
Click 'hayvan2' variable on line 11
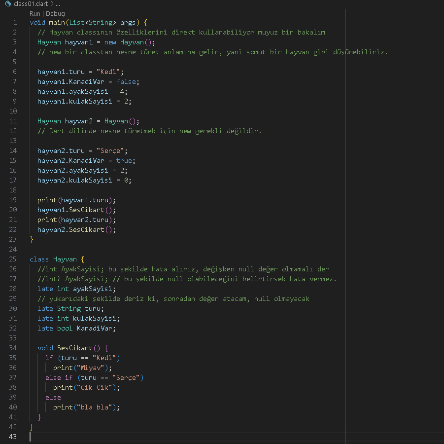pos(79,121)
